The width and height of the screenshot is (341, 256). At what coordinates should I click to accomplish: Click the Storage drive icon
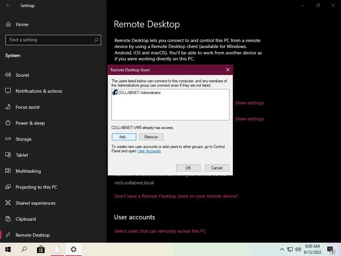point(8,139)
